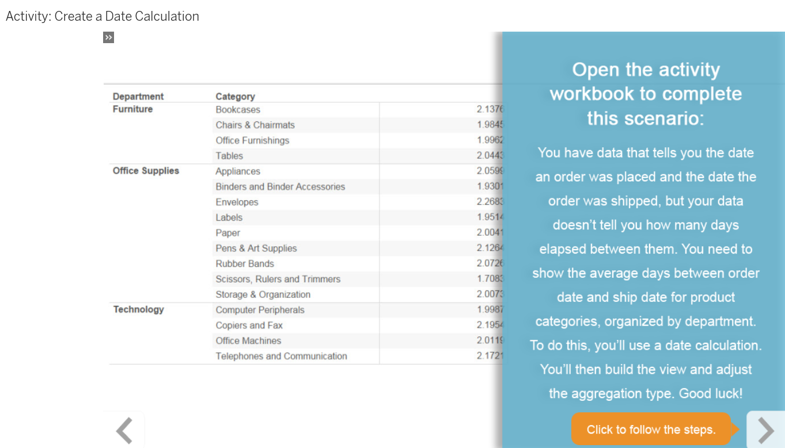Click the 'Activity: Create a Date Calculation' title
Image resolution: width=785 pixels, height=448 pixels.
(103, 16)
